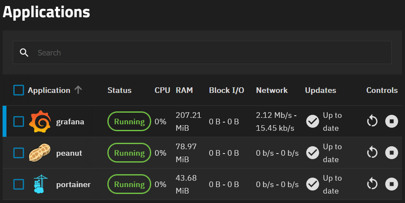
Task: Click portainer's Running status badge
Action: 129,184
